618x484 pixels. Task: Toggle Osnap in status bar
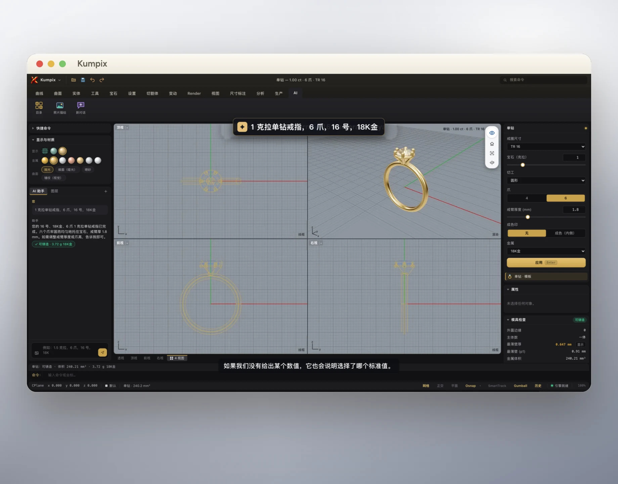click(x=470, y=386)
